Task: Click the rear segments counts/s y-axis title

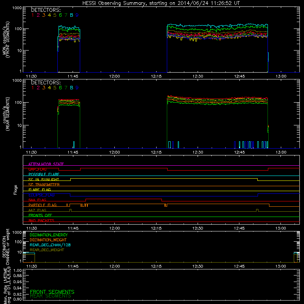Action: [x=6, y=114]
